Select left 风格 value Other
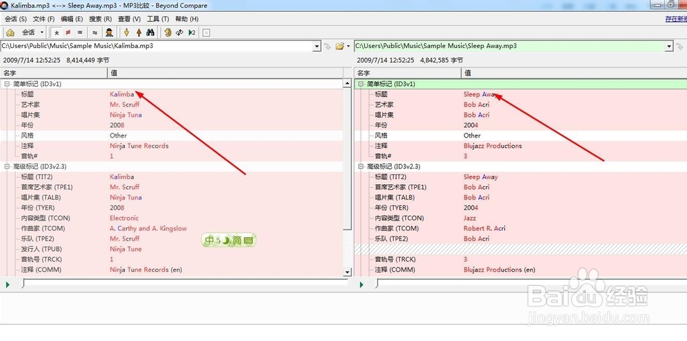The height and width of the screenshot is (341, 687). pos(118,135)
